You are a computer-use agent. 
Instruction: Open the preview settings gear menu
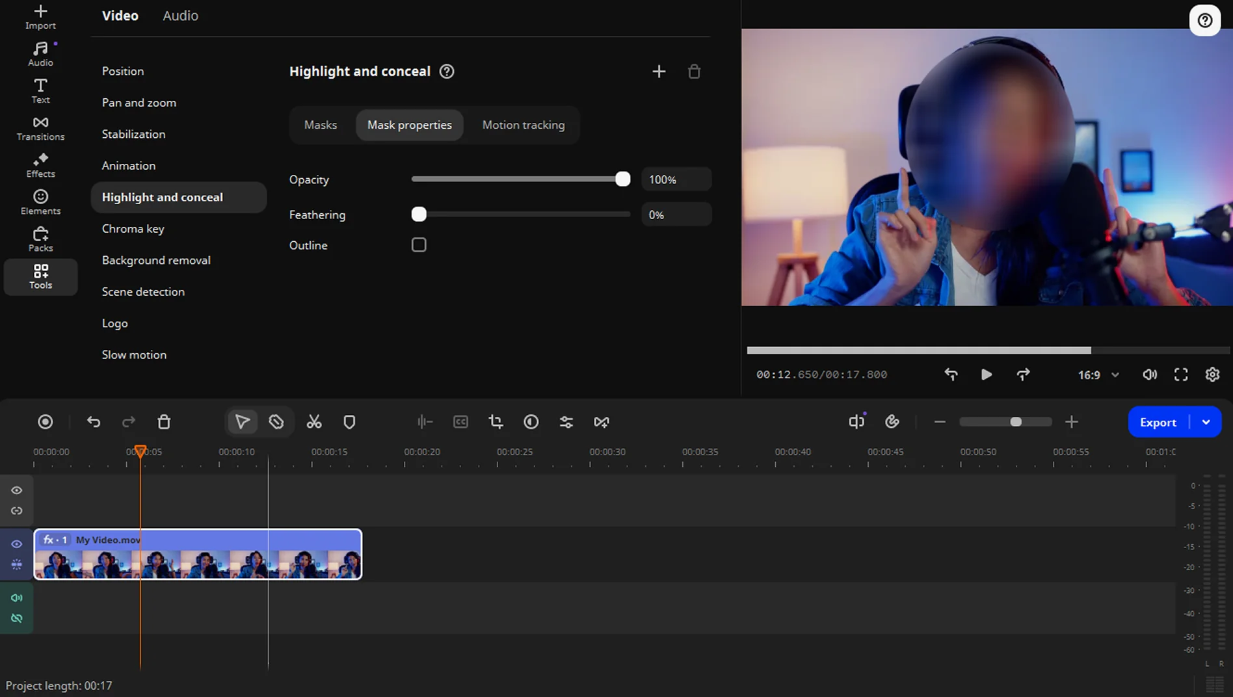click(x=1212, y=375)
